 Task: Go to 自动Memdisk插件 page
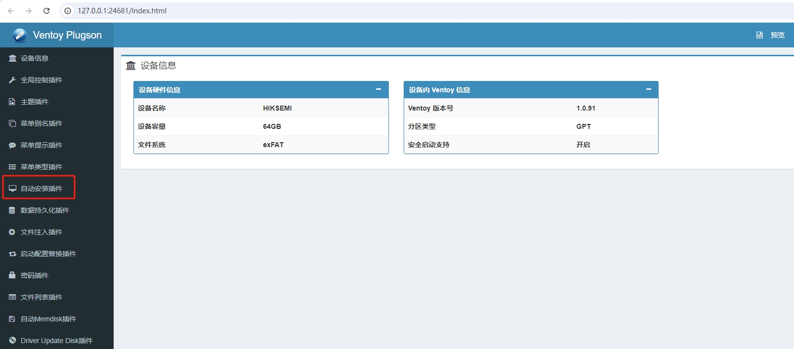(48, 319)
